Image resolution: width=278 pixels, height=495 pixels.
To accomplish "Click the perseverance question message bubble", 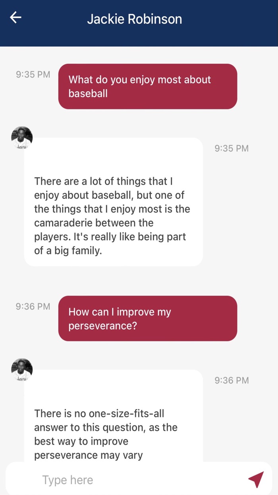I will pos(148,318).
